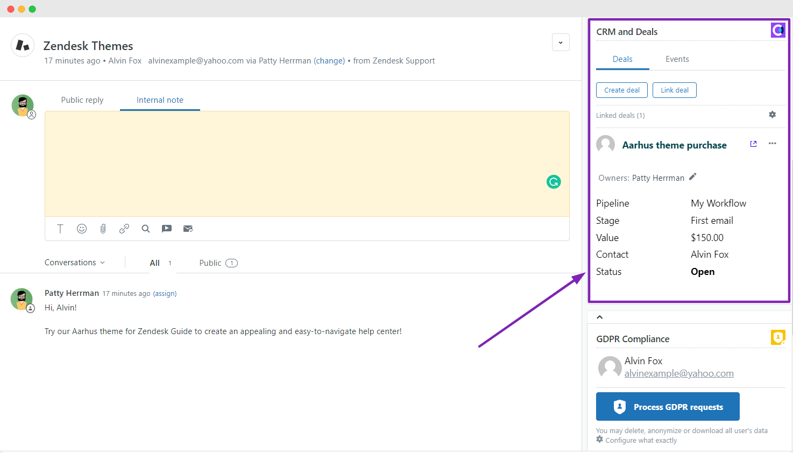
Task: Click the Open status value
Action: click(x=703, y=272)
